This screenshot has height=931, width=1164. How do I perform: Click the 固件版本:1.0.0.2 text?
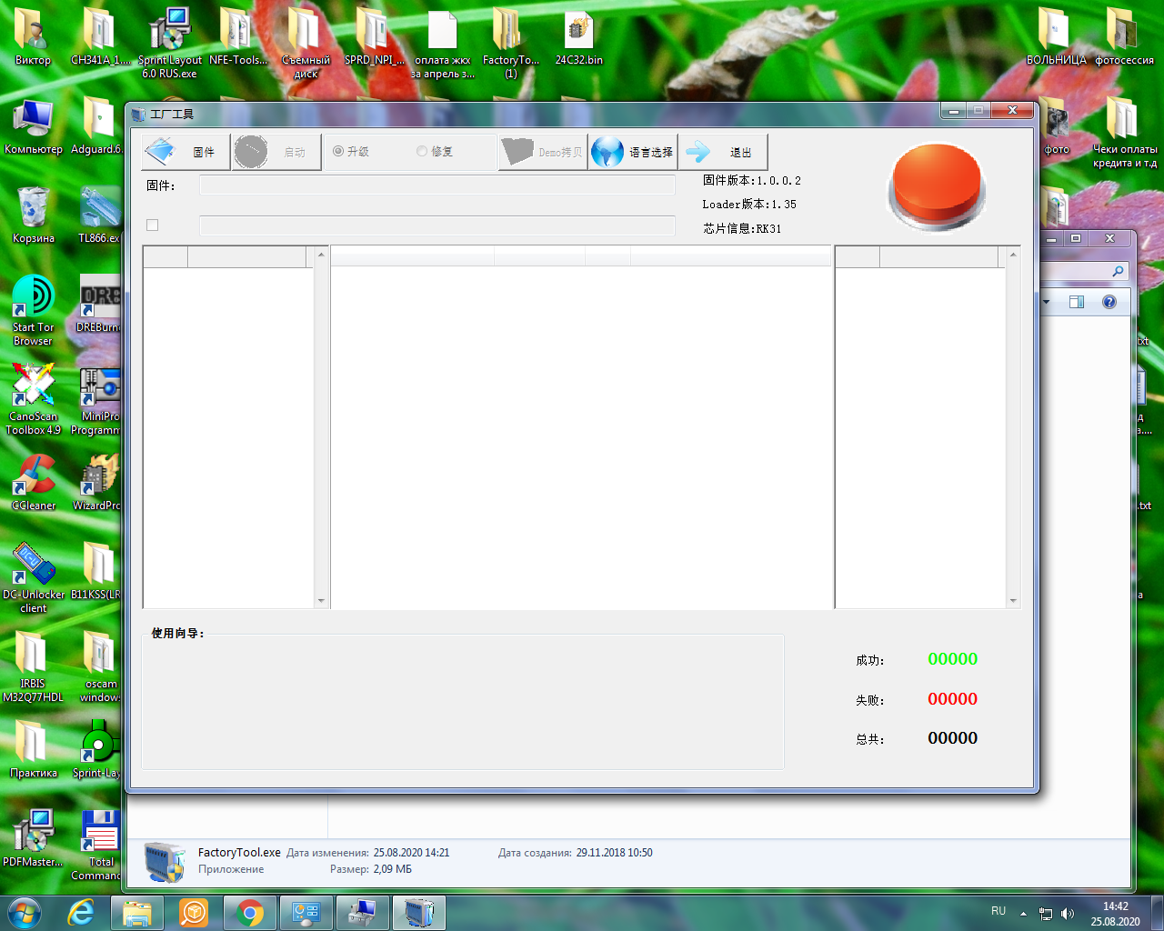click(752, 181)
